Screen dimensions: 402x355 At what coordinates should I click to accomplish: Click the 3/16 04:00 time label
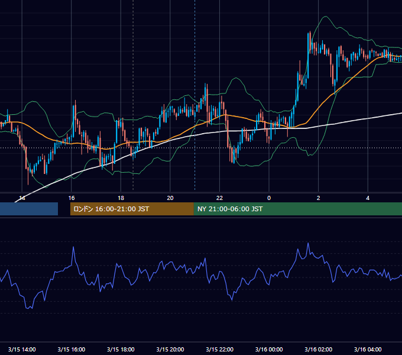tap(368, 349)
